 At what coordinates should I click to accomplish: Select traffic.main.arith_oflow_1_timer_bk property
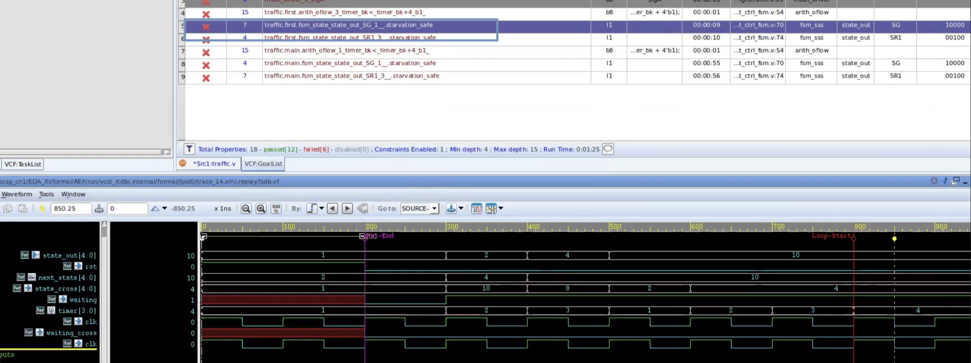[347, 50]
